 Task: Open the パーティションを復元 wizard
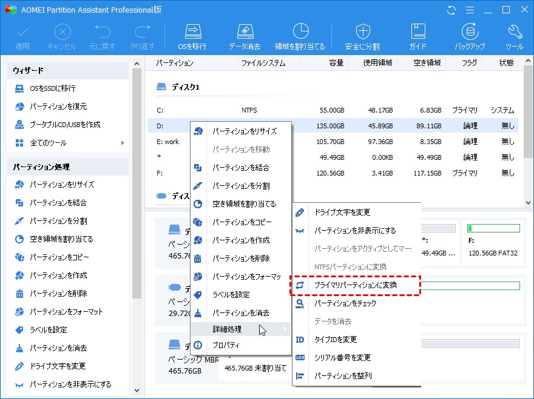(x=51, y=107)
